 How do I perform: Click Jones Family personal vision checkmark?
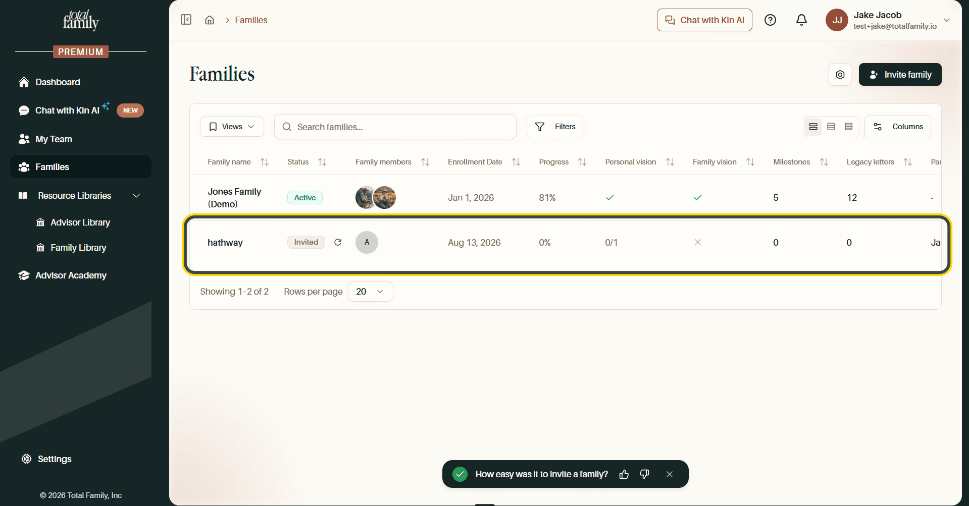(610, 198)
